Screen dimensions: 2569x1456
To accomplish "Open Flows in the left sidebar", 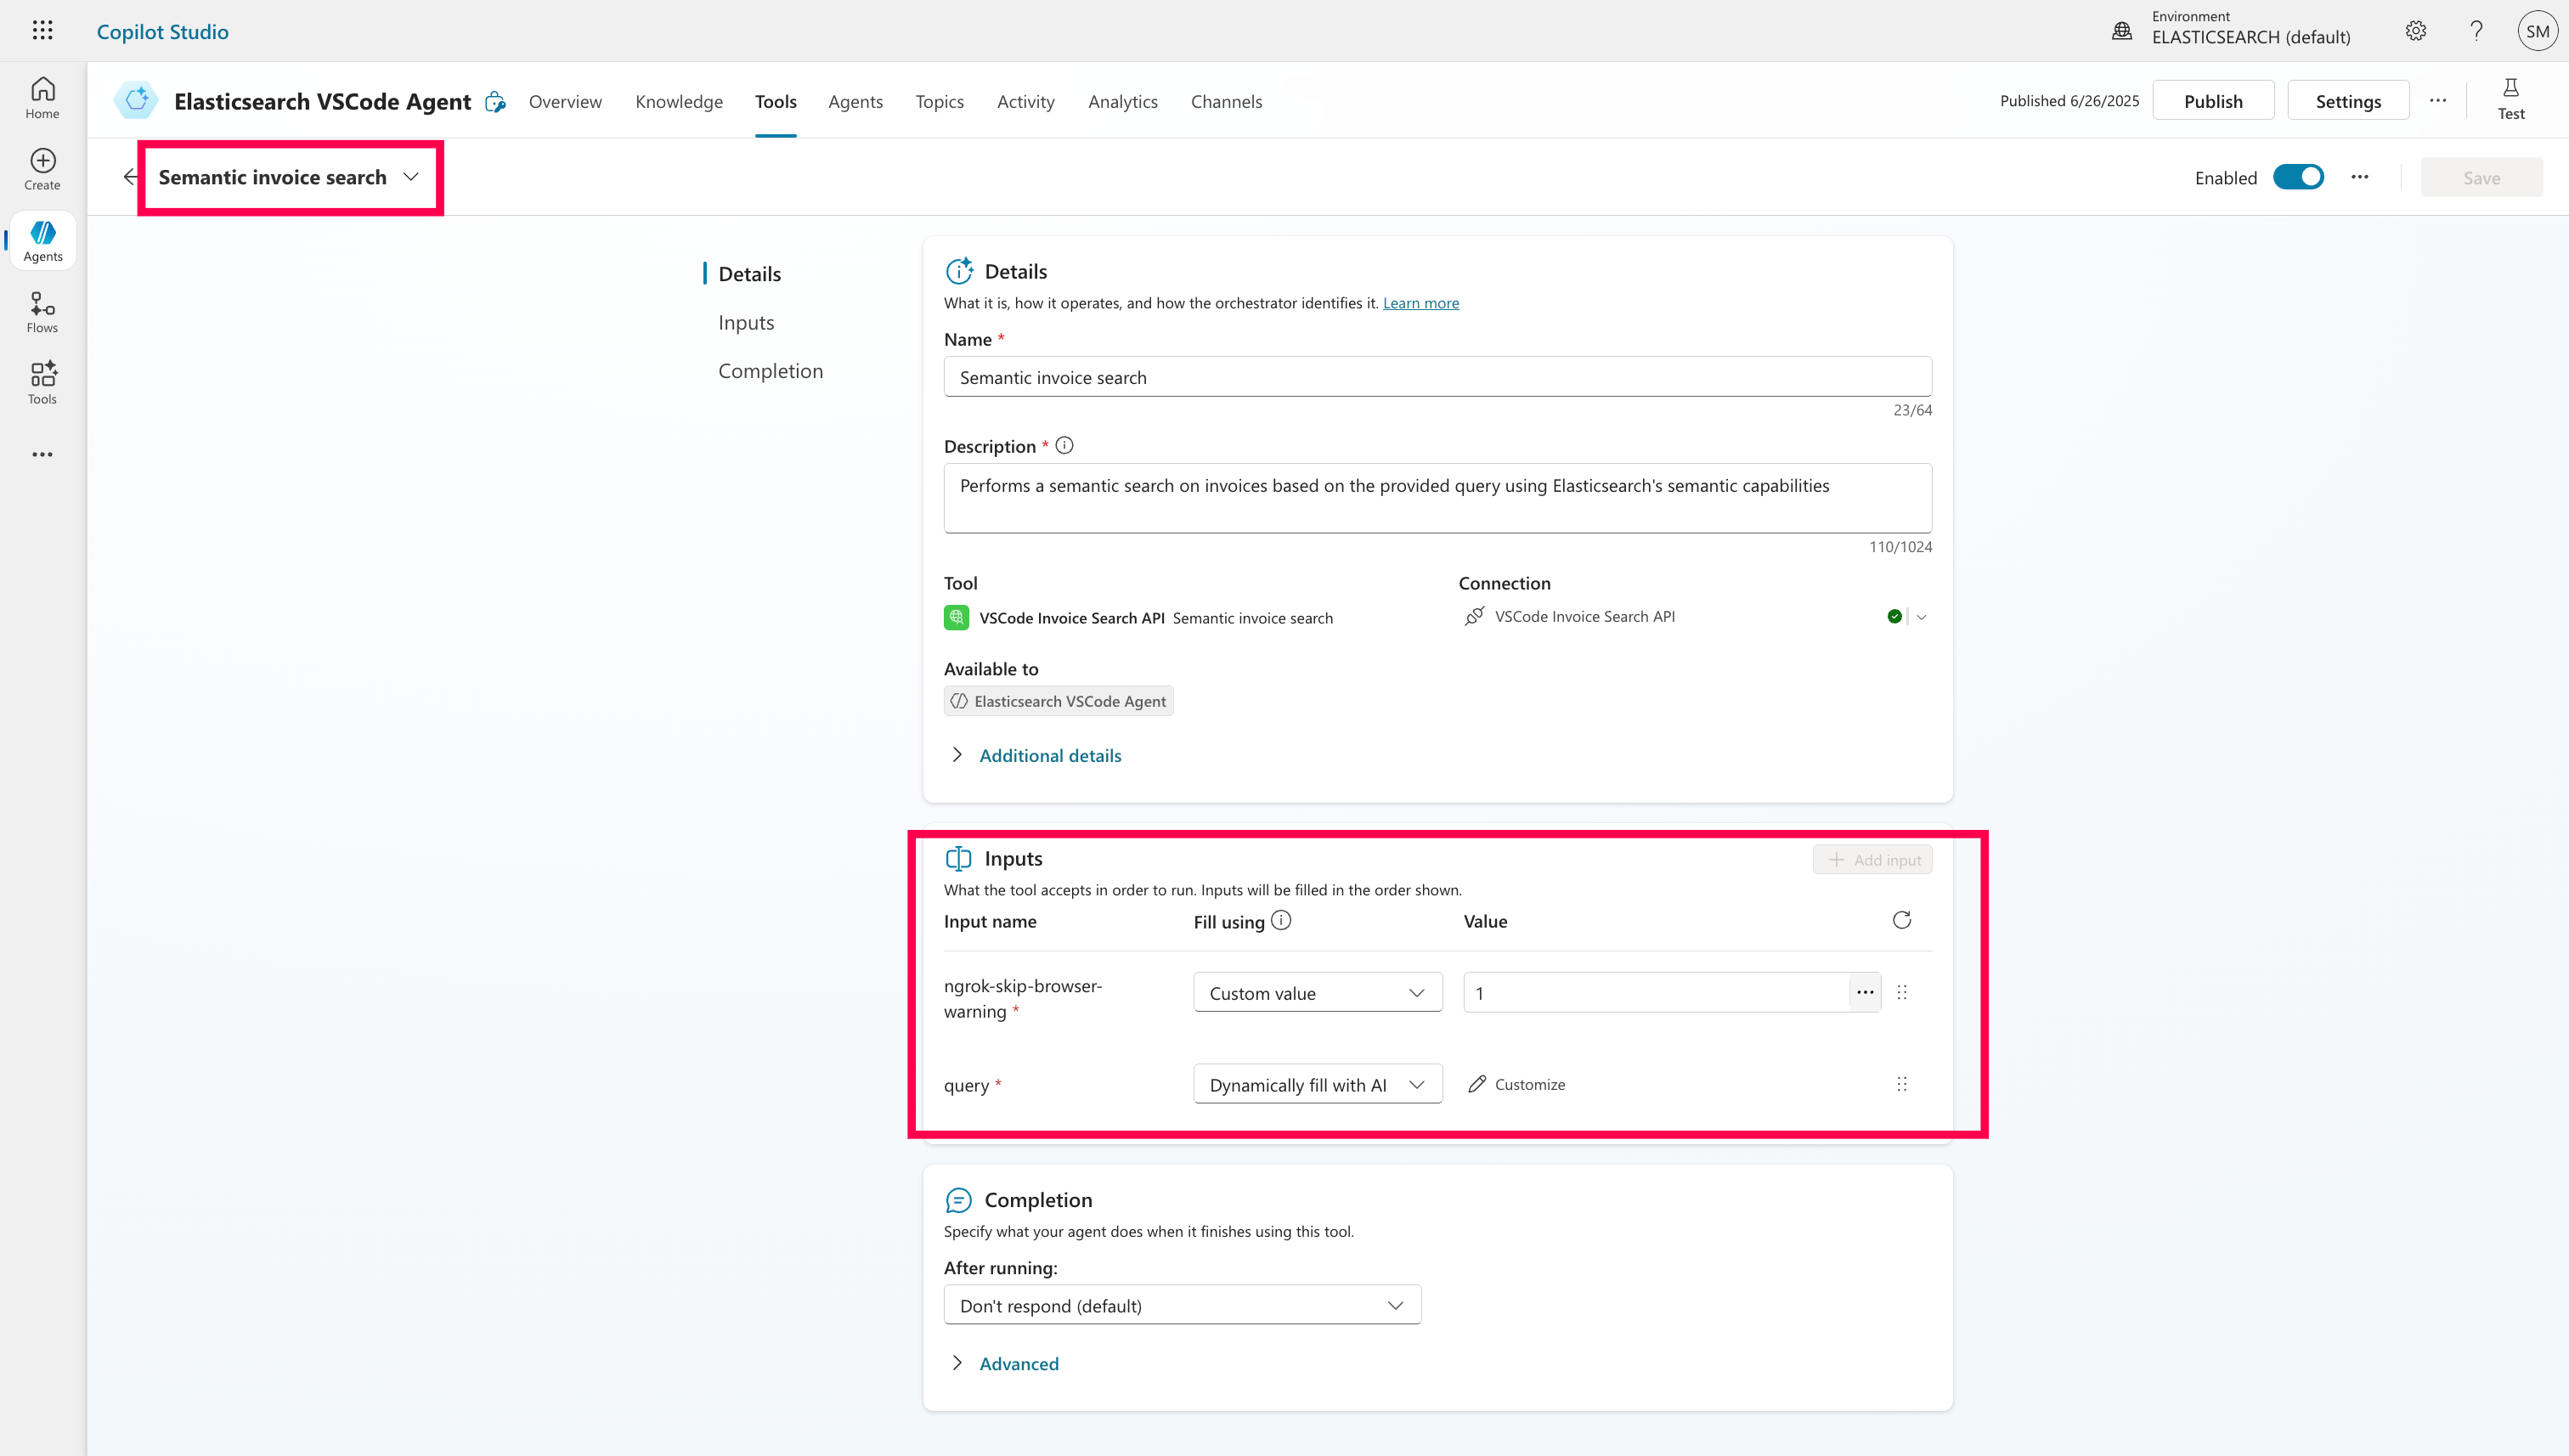I will click(x=42, y=312).
